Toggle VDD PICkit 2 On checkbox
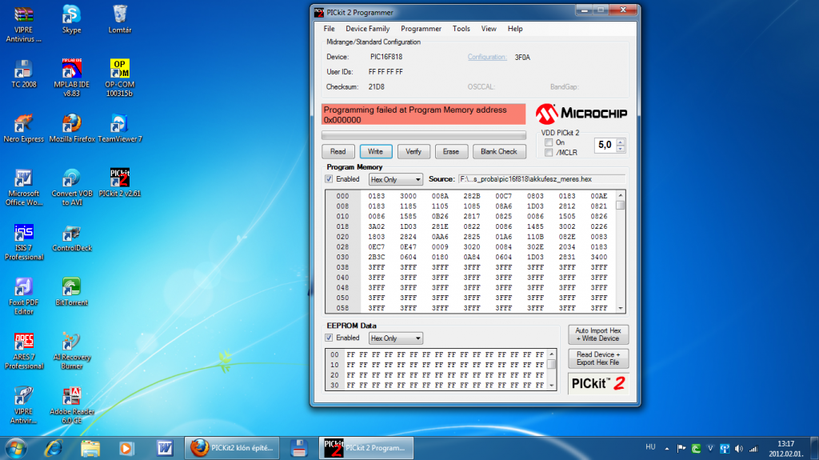Image resolution: width=819 pixels, height=460 pixels. click(549, 142)
